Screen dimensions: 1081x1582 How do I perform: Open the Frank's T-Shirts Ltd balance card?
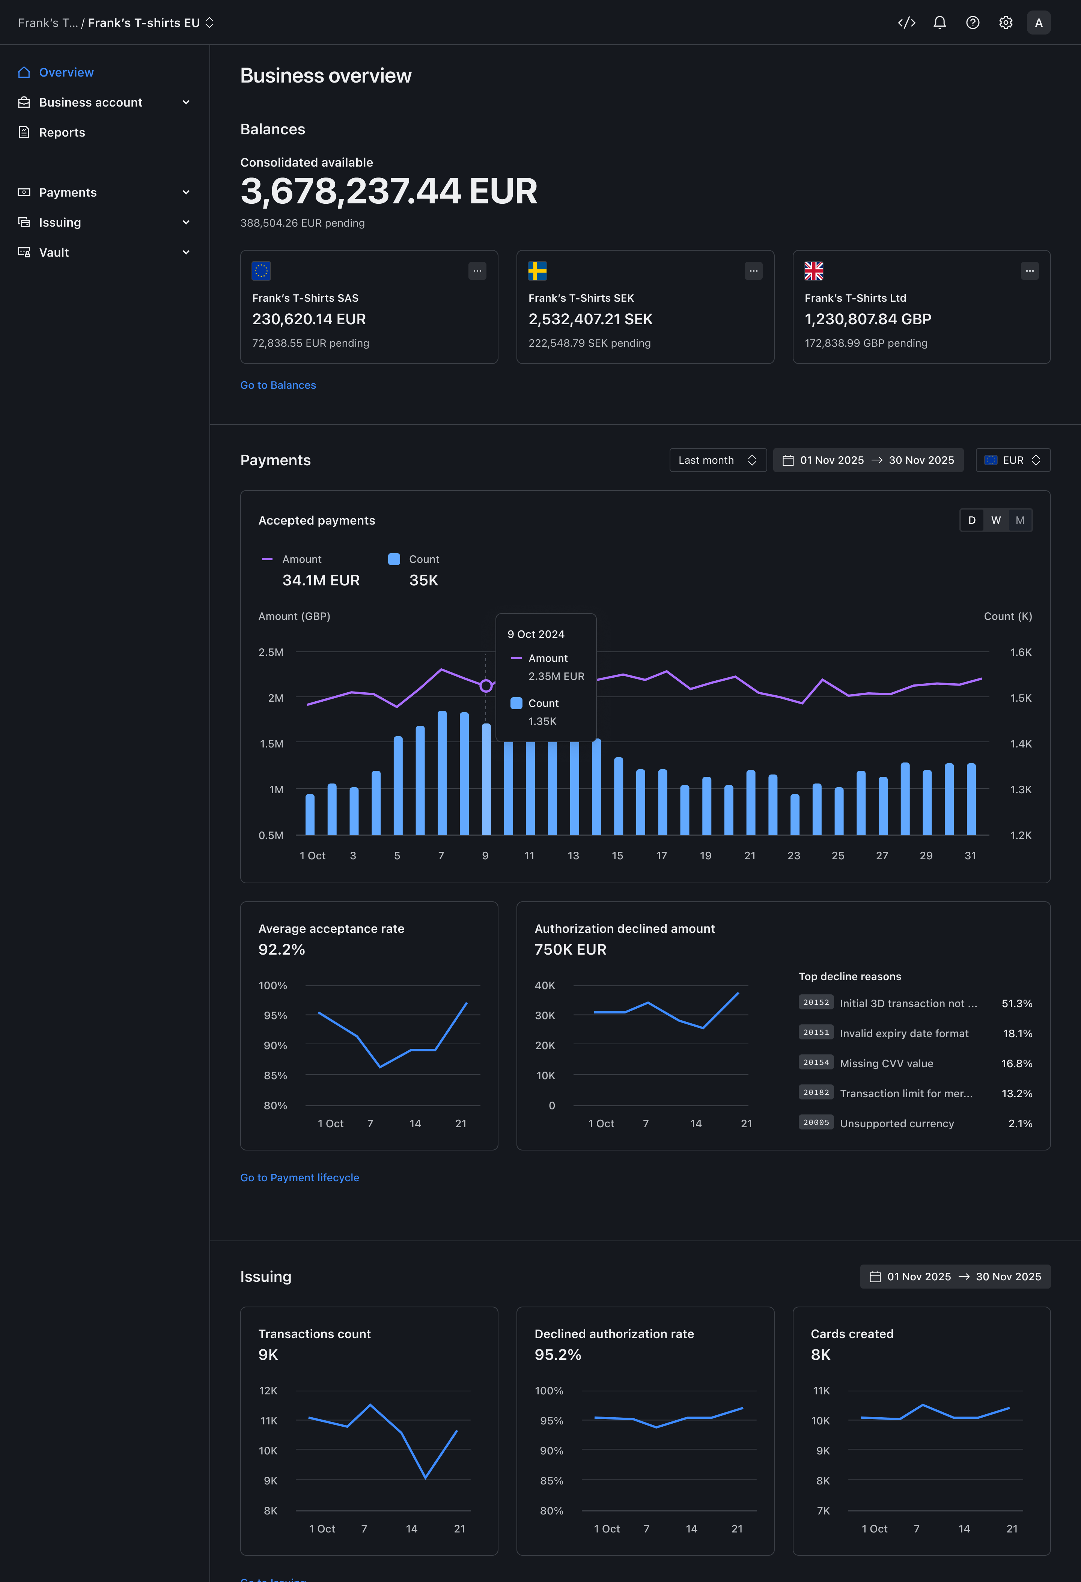click(x=922, y=307)
